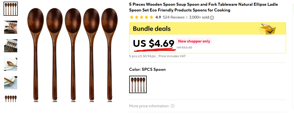Select the last partially visible spoons thumbnail
The height and width of the screenshot is (116, 294).
(11, 98)
